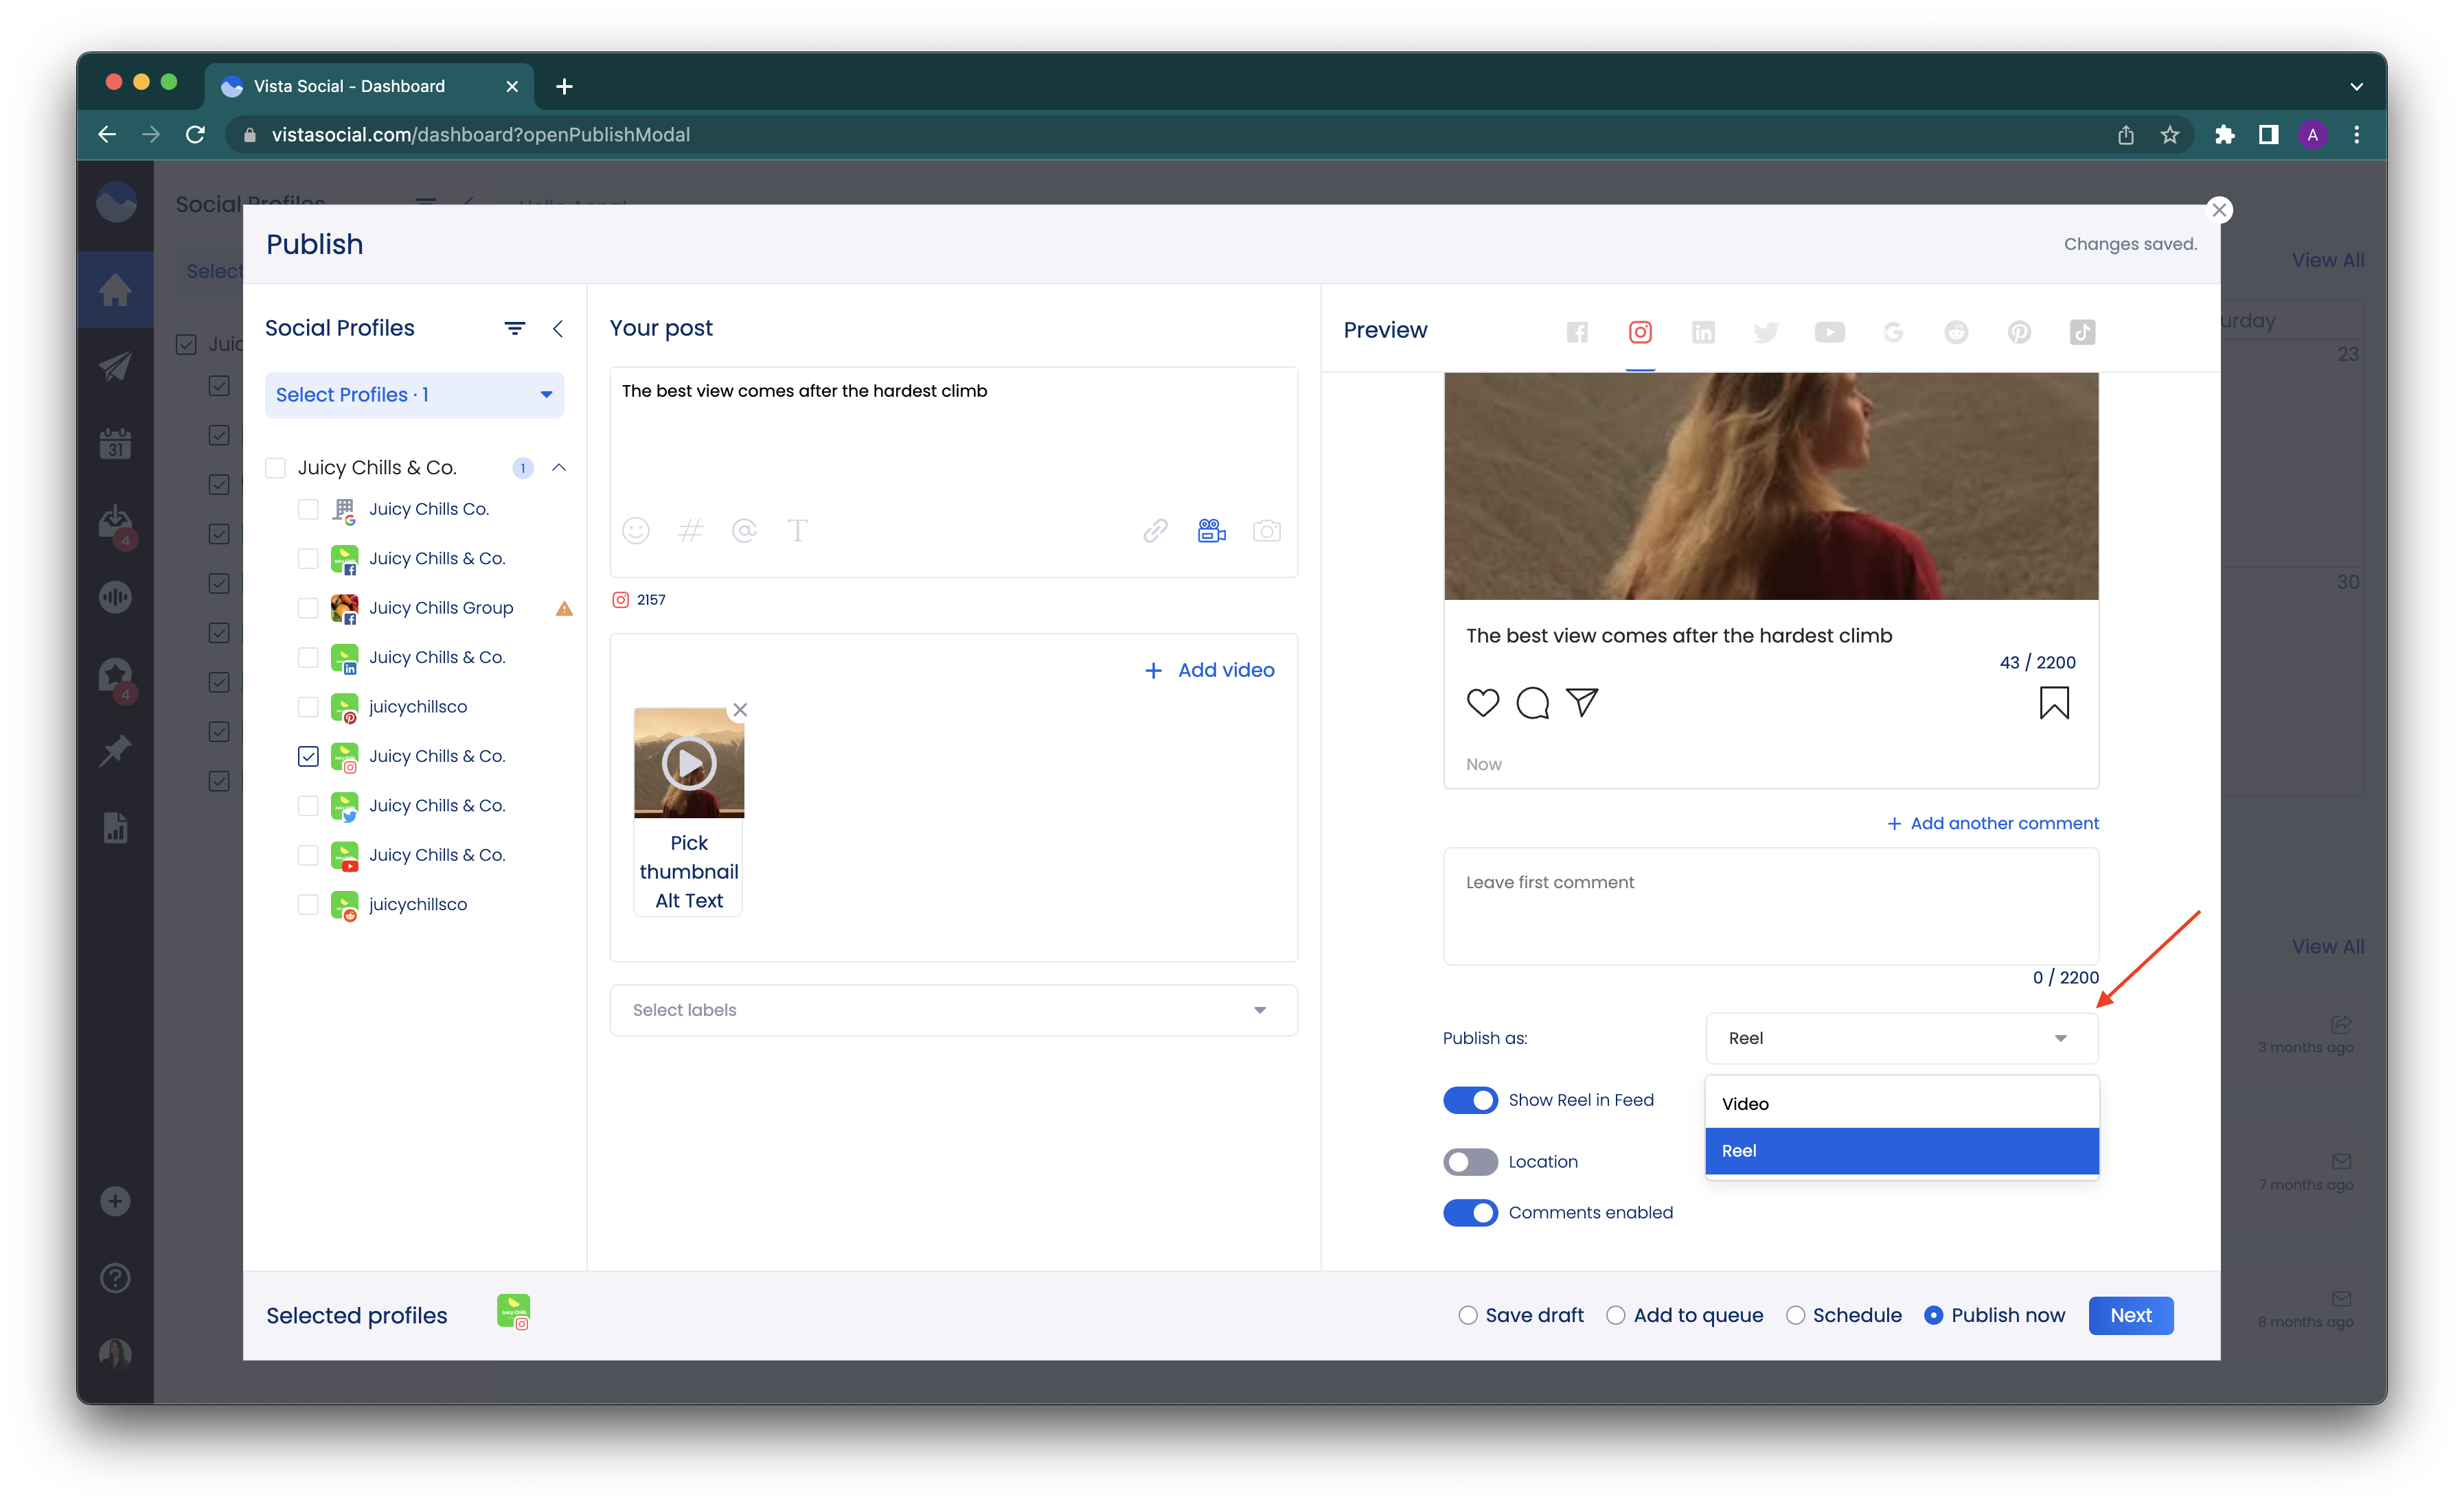The width and height of the screenshot is (2464, 1506).
Task: Switch preview to Facebook icon
Action: tap(1577, 333)
